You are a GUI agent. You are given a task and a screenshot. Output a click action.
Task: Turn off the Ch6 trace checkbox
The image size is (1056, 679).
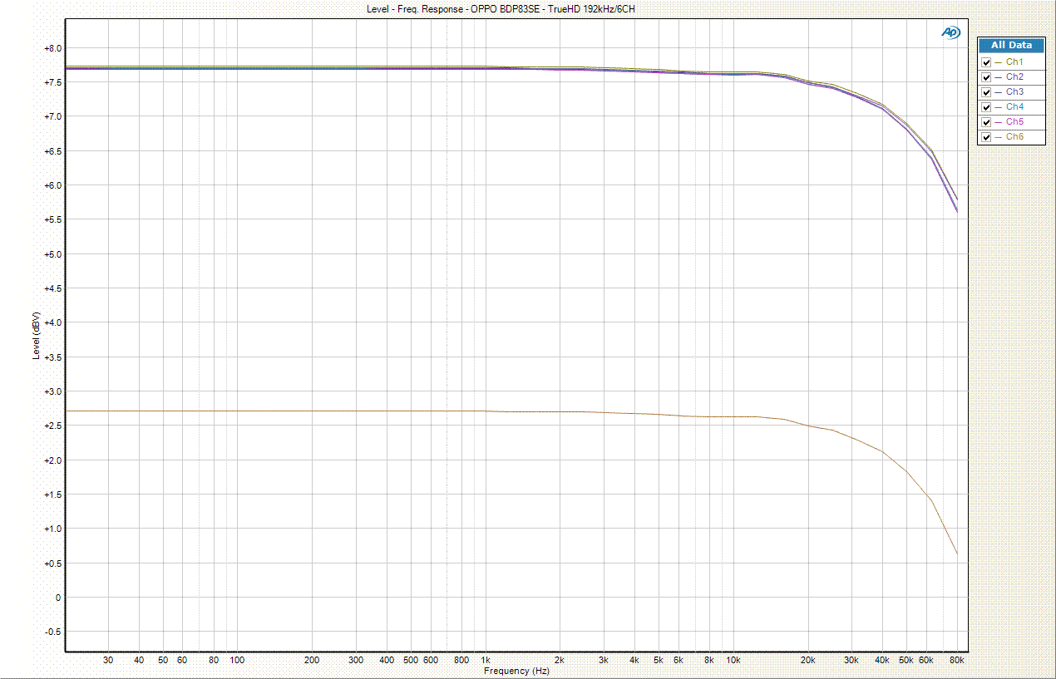[x=986, y=137]
